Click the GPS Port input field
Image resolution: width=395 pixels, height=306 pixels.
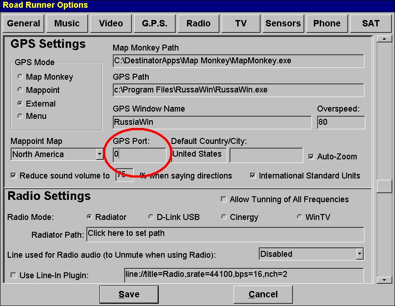point(140,154)
